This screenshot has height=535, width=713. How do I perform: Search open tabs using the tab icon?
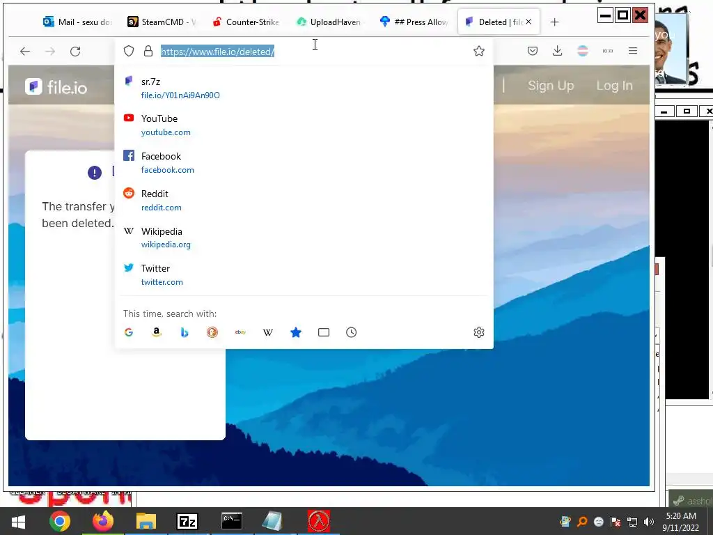click(324, 332)
